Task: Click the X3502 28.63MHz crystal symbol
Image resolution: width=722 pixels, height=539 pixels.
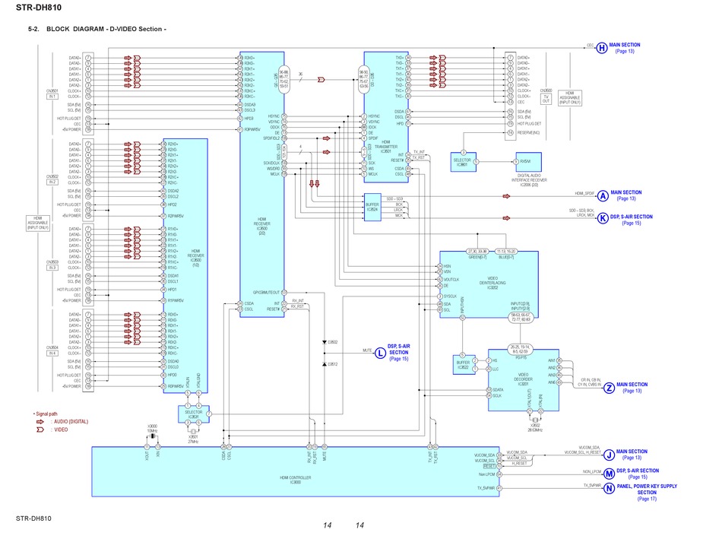Action: click(x=534, y=420)
